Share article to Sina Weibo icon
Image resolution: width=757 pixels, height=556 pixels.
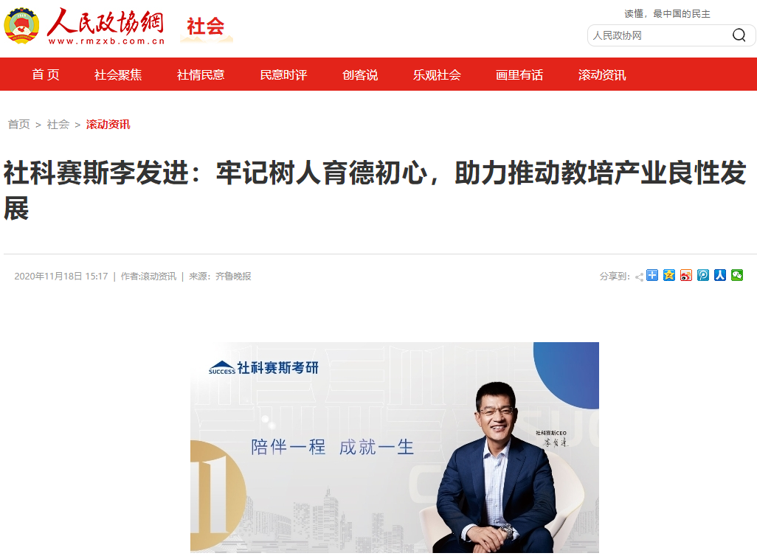click(x=686, y=275)
